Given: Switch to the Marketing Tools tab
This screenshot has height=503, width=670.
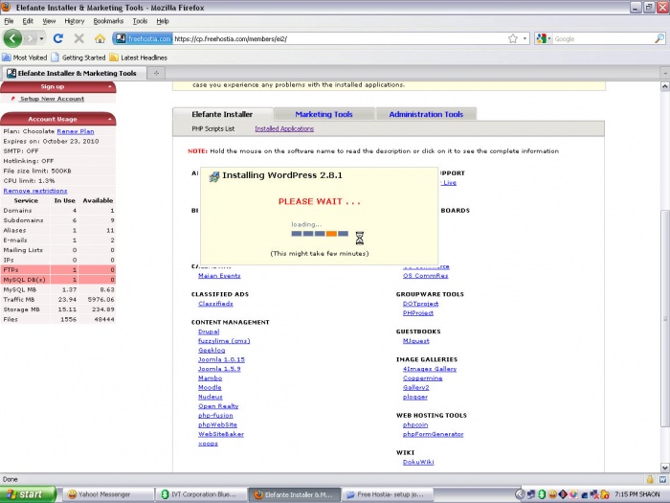Looking at the screenshot, I should tap(324, 114).
